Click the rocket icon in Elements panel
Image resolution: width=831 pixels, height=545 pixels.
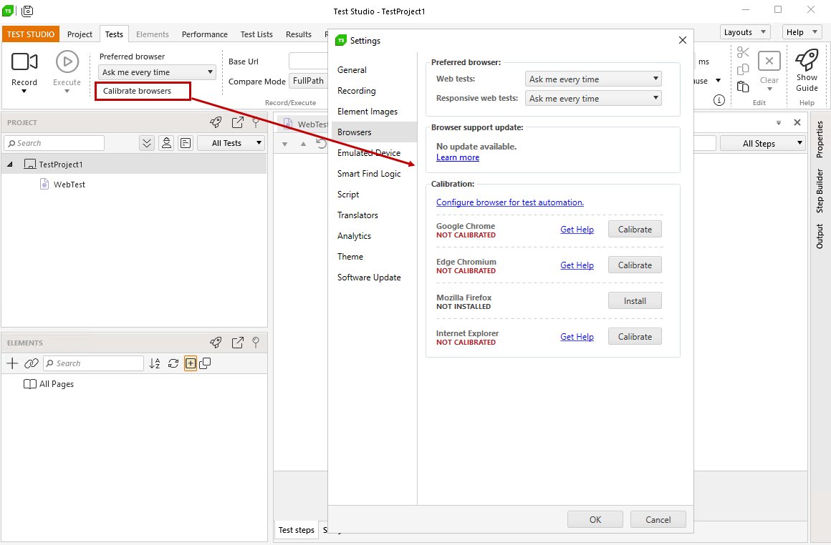216,343
